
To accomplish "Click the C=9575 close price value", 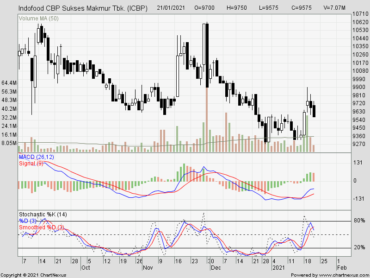I will [301, 8].
